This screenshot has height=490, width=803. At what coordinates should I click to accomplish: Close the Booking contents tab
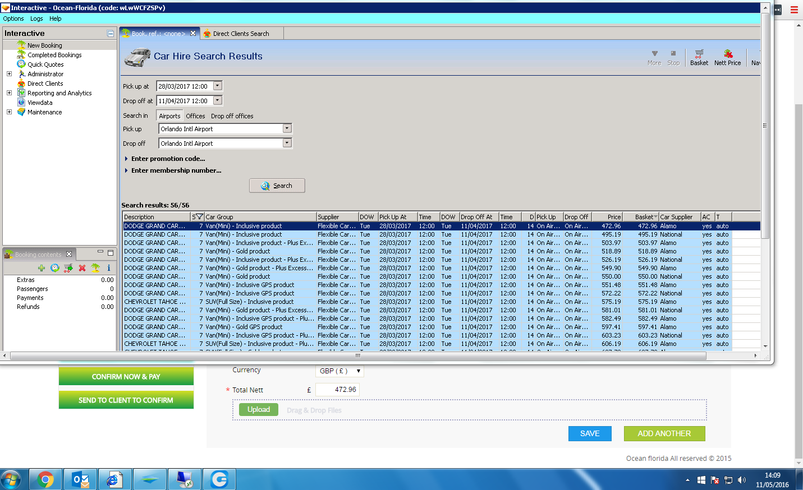tap(69, 255)
